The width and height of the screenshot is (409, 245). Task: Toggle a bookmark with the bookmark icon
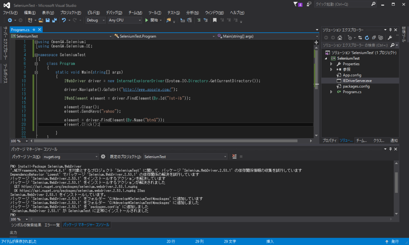point(214,20)
